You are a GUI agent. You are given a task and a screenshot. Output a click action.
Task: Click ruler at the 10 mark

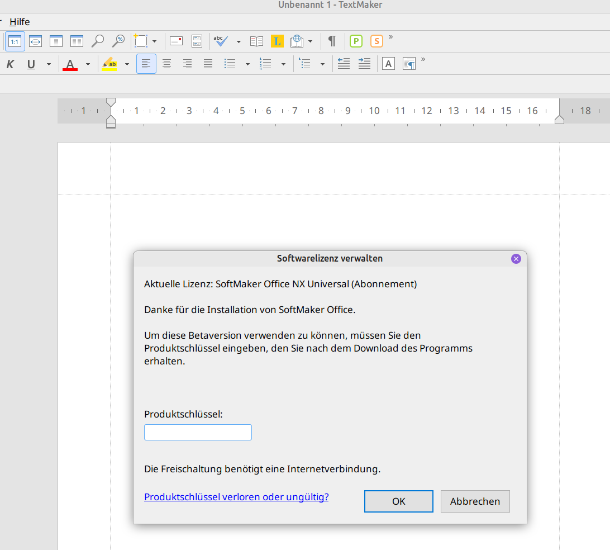pyautogui.click(x=374, y=111)
